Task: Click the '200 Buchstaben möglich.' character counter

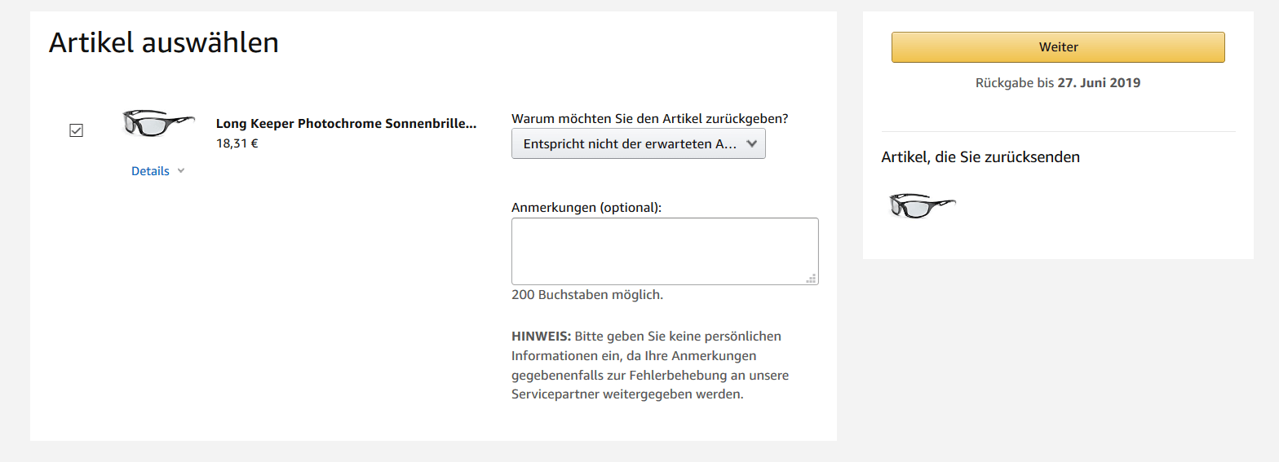Action: [587, 294]
